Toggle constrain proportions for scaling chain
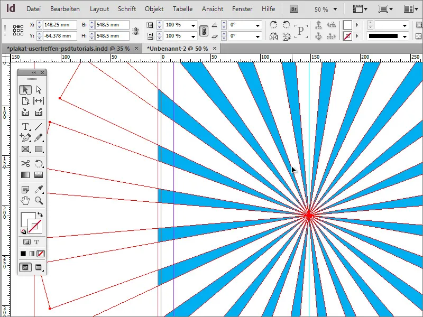 [204, 31]
